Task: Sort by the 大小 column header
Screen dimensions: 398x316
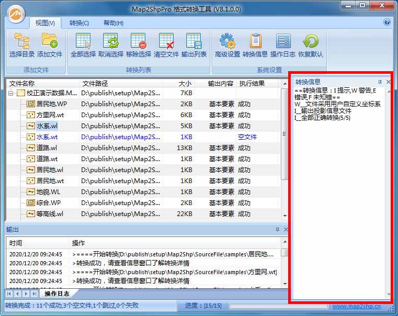Action: [x=178, y=83]
